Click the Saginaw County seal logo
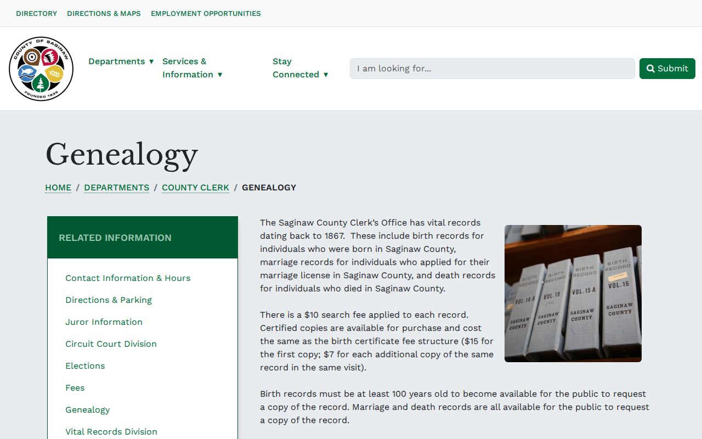 [41, 69]
